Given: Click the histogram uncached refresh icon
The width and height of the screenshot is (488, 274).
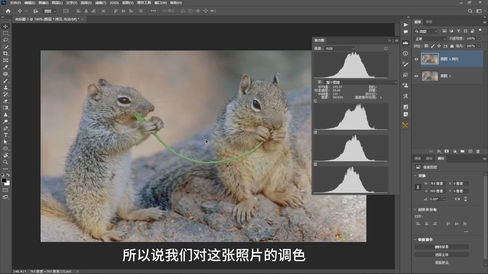Looking at the screenshot, I should [x=386, y=48].
